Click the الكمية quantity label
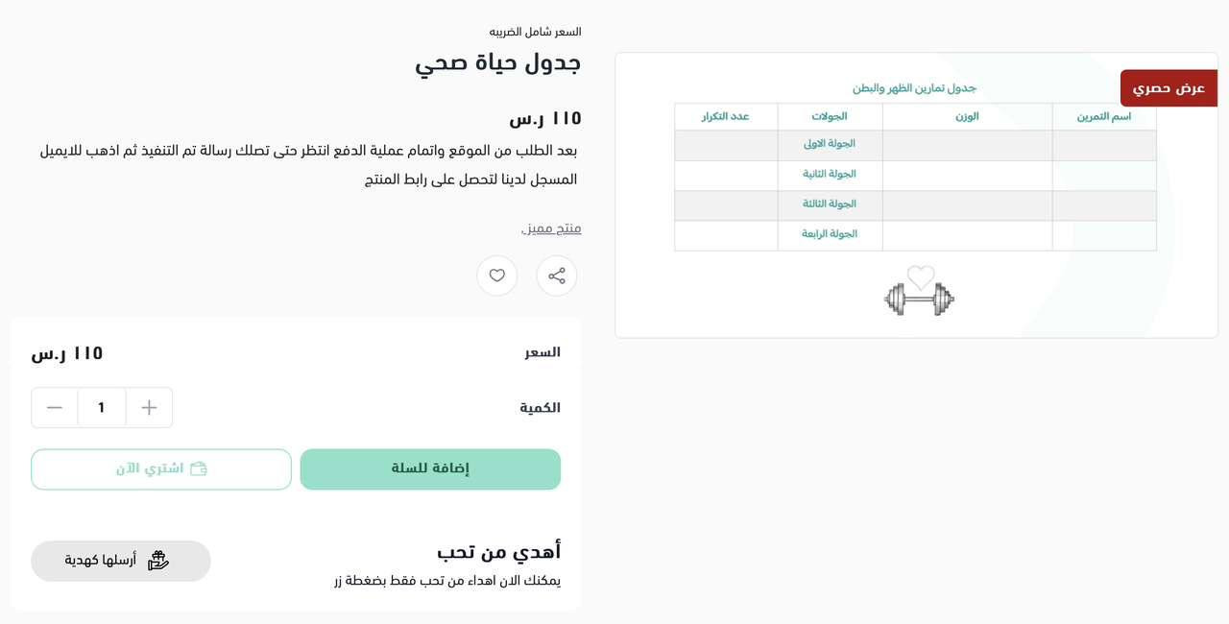This screenshot has height=624, width=1229. pyautogui.click(x=541, y=408)
